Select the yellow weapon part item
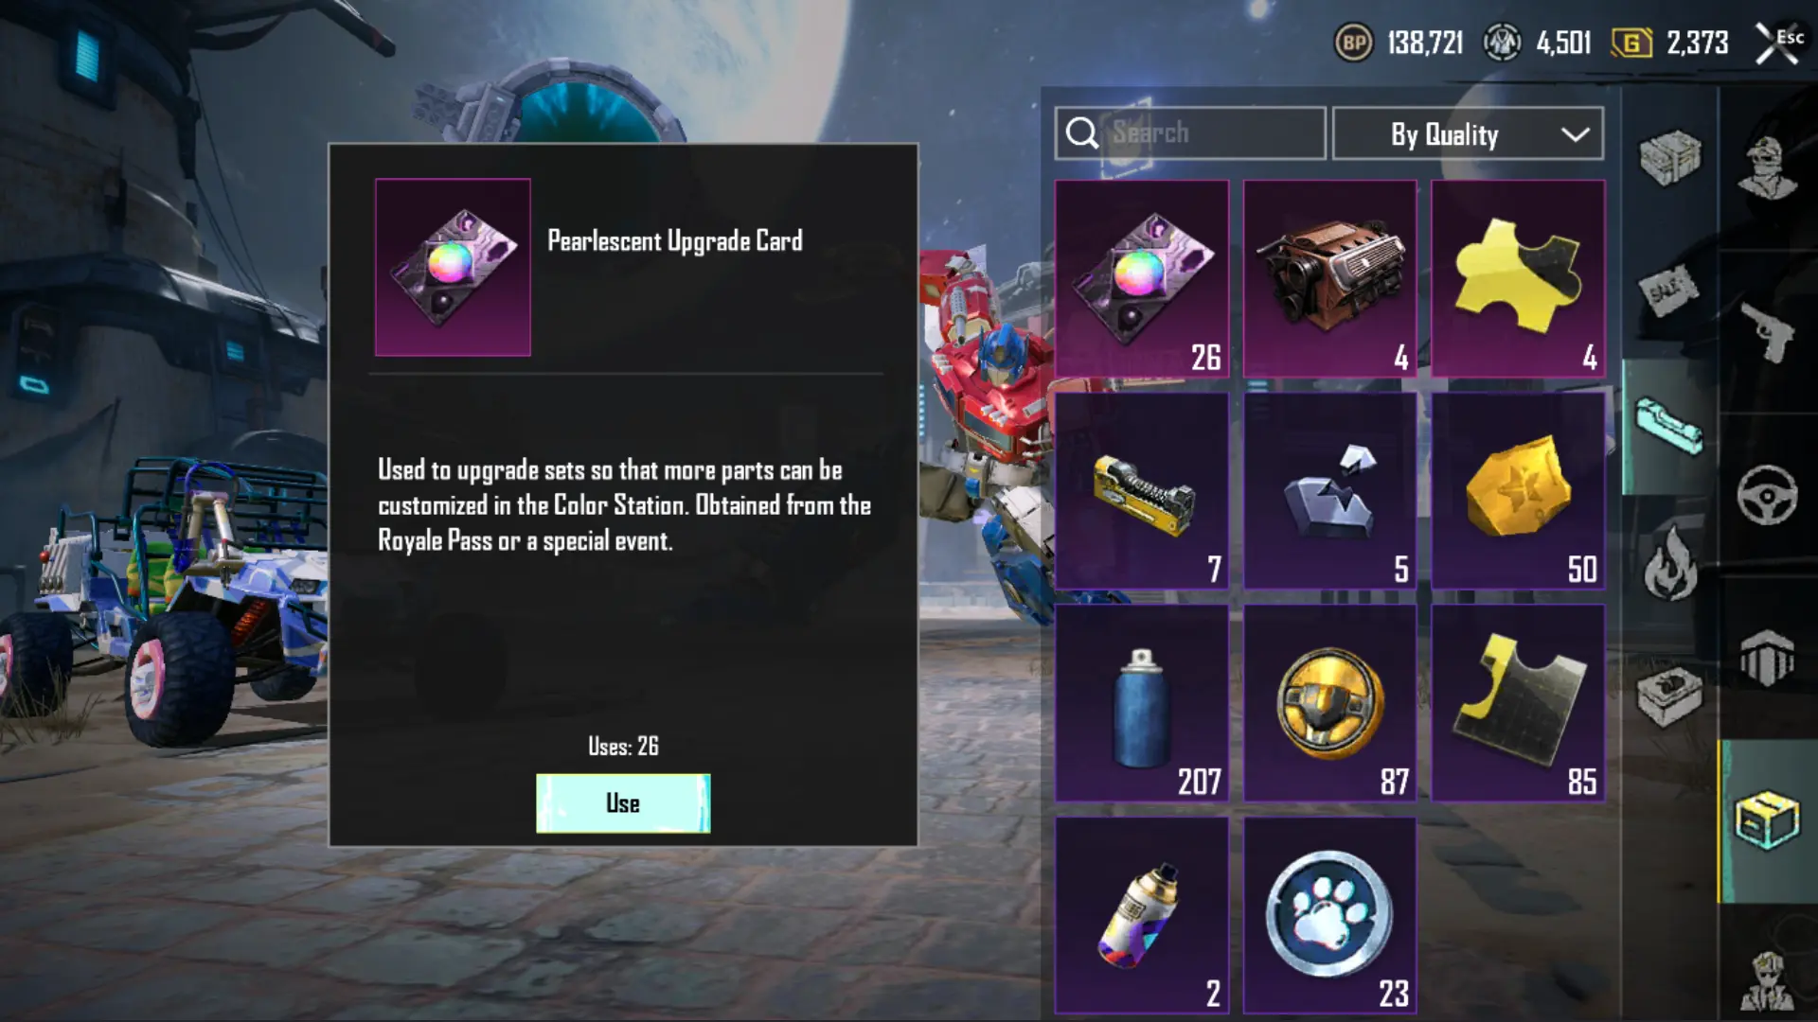1818x1022 pixels. [x=1142, y=492]
